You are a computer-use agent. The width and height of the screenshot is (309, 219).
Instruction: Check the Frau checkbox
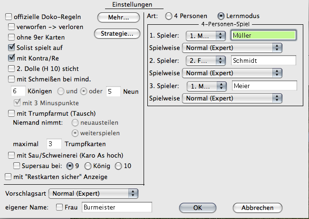point(59,207)
